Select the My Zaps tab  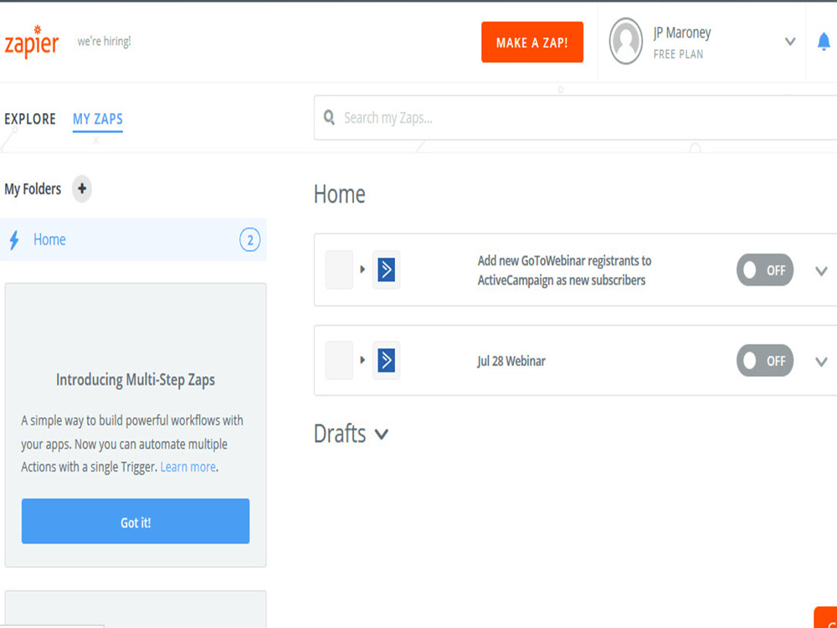coord(98,119)
